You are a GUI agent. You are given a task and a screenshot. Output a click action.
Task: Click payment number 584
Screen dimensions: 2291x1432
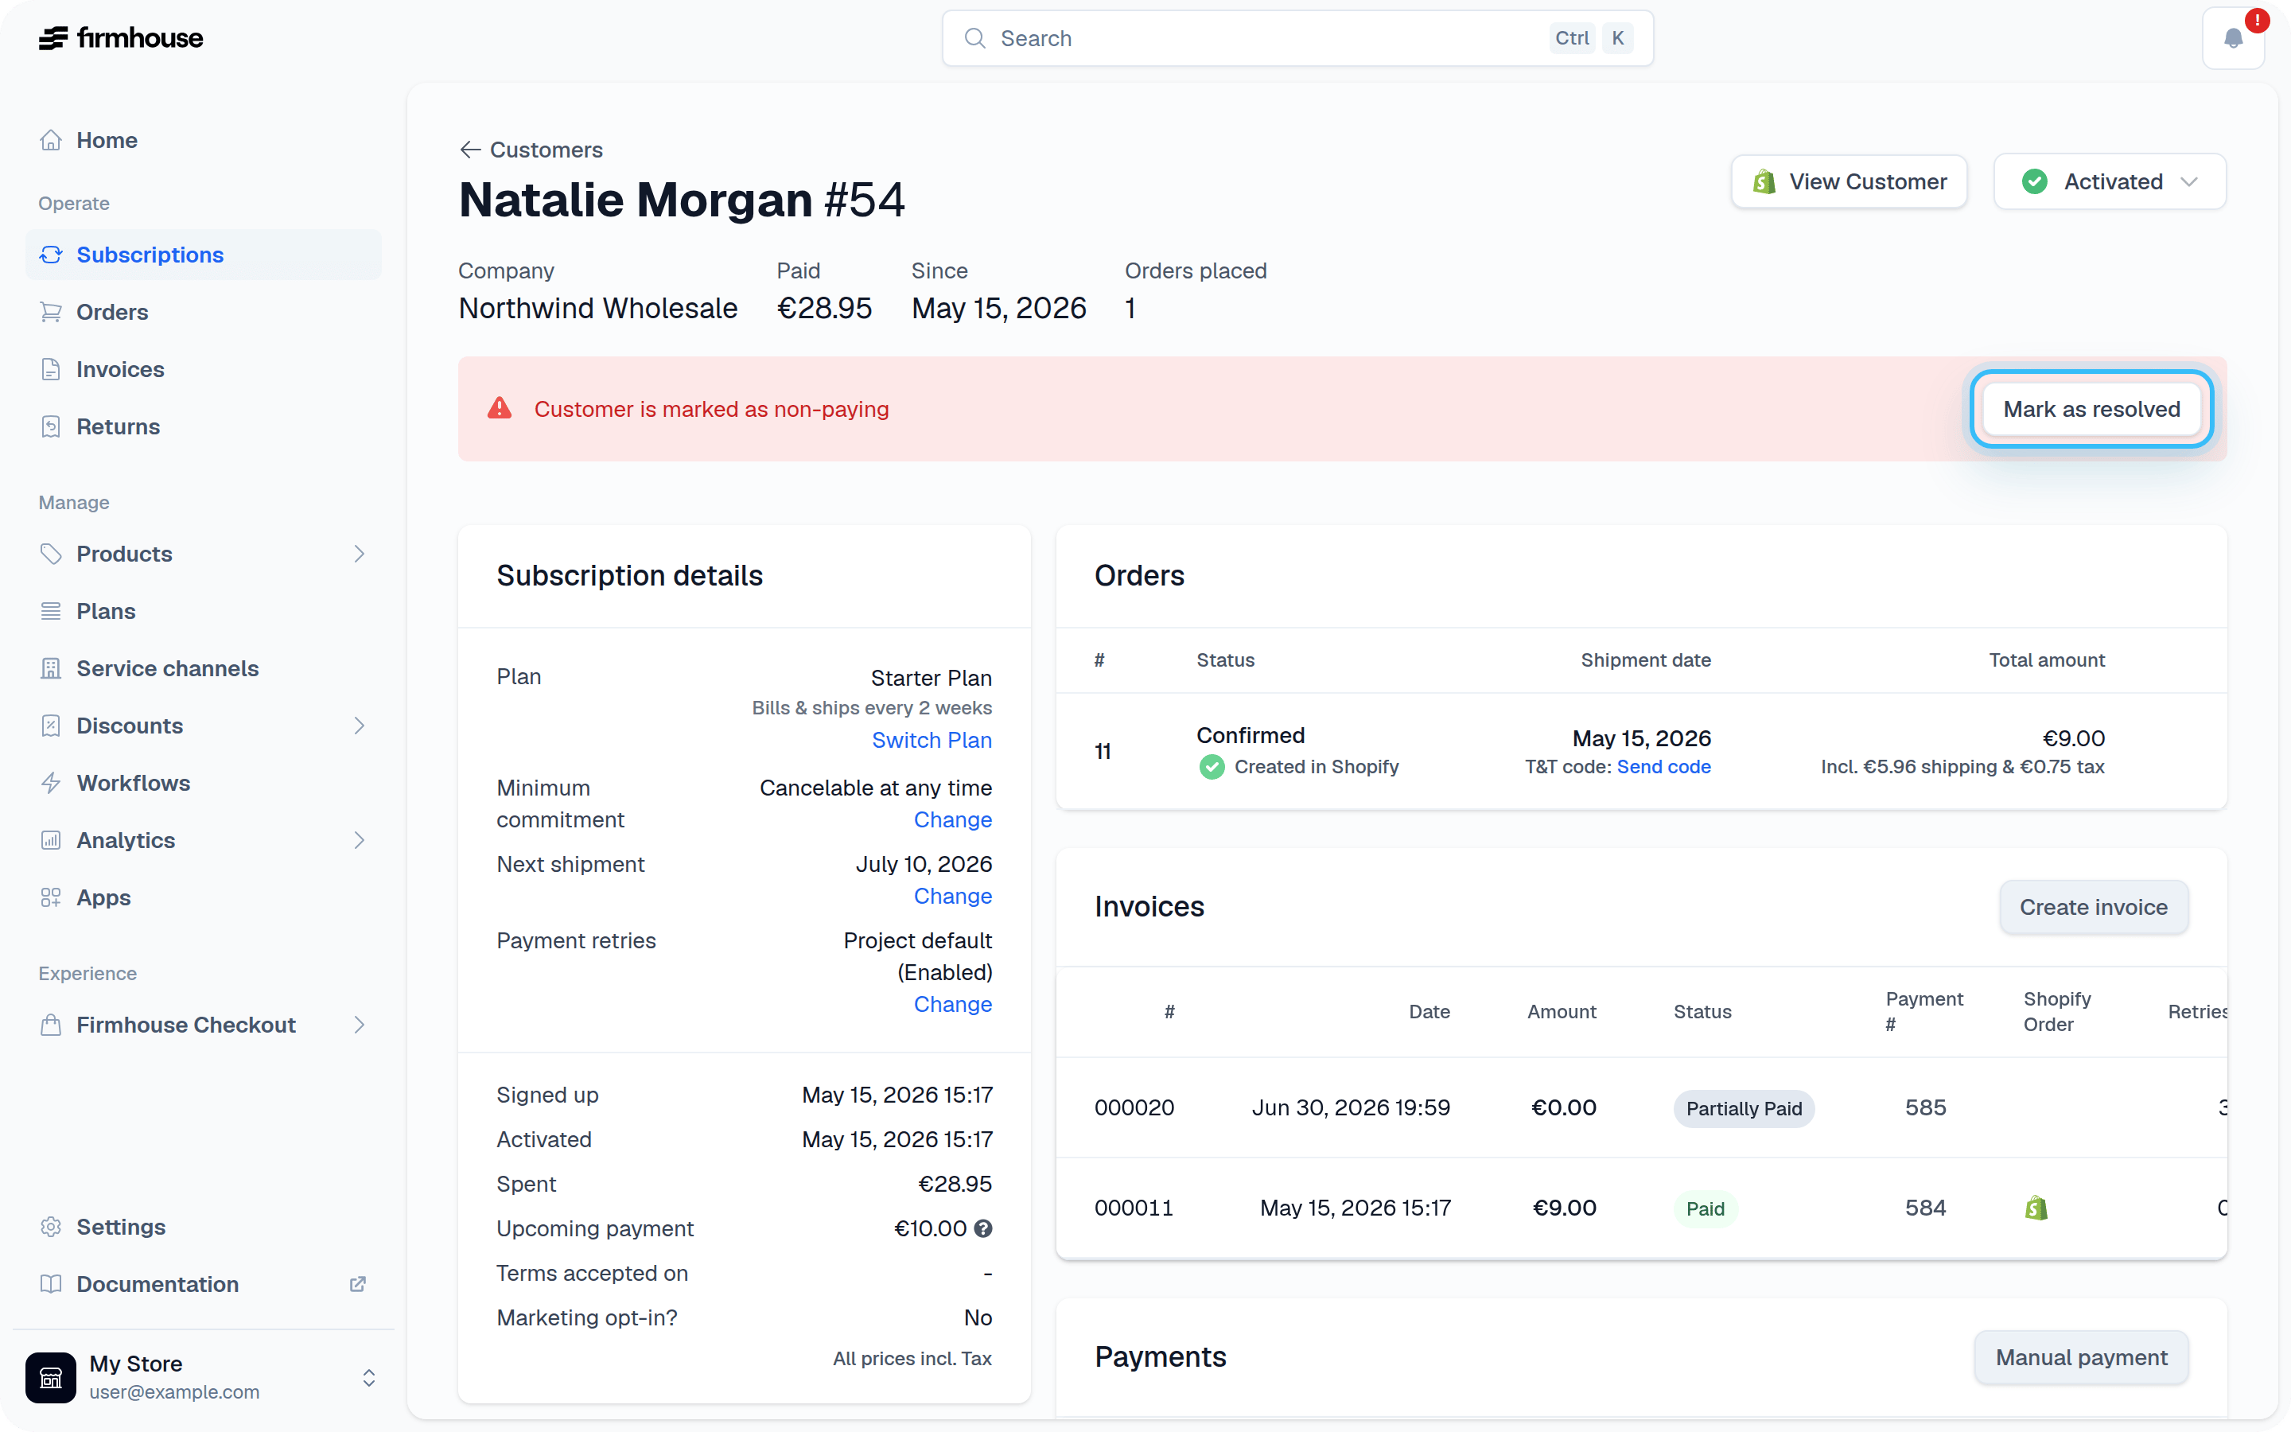click(1926, 1208)
